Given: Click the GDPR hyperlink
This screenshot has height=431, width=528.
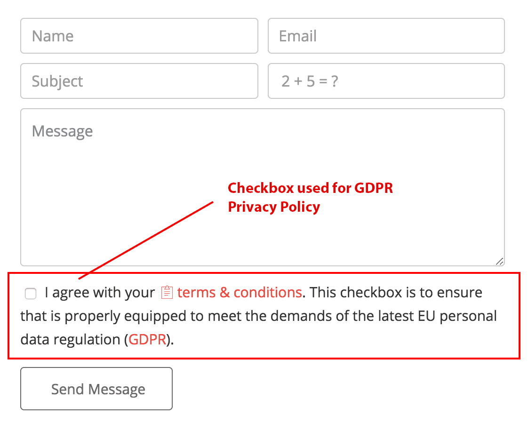Looking at the screenshot, I should (x=147, y=339).
